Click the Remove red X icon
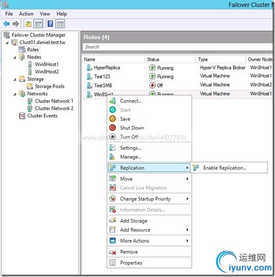This screenshot has height=277, width=275. pos(112,252)
